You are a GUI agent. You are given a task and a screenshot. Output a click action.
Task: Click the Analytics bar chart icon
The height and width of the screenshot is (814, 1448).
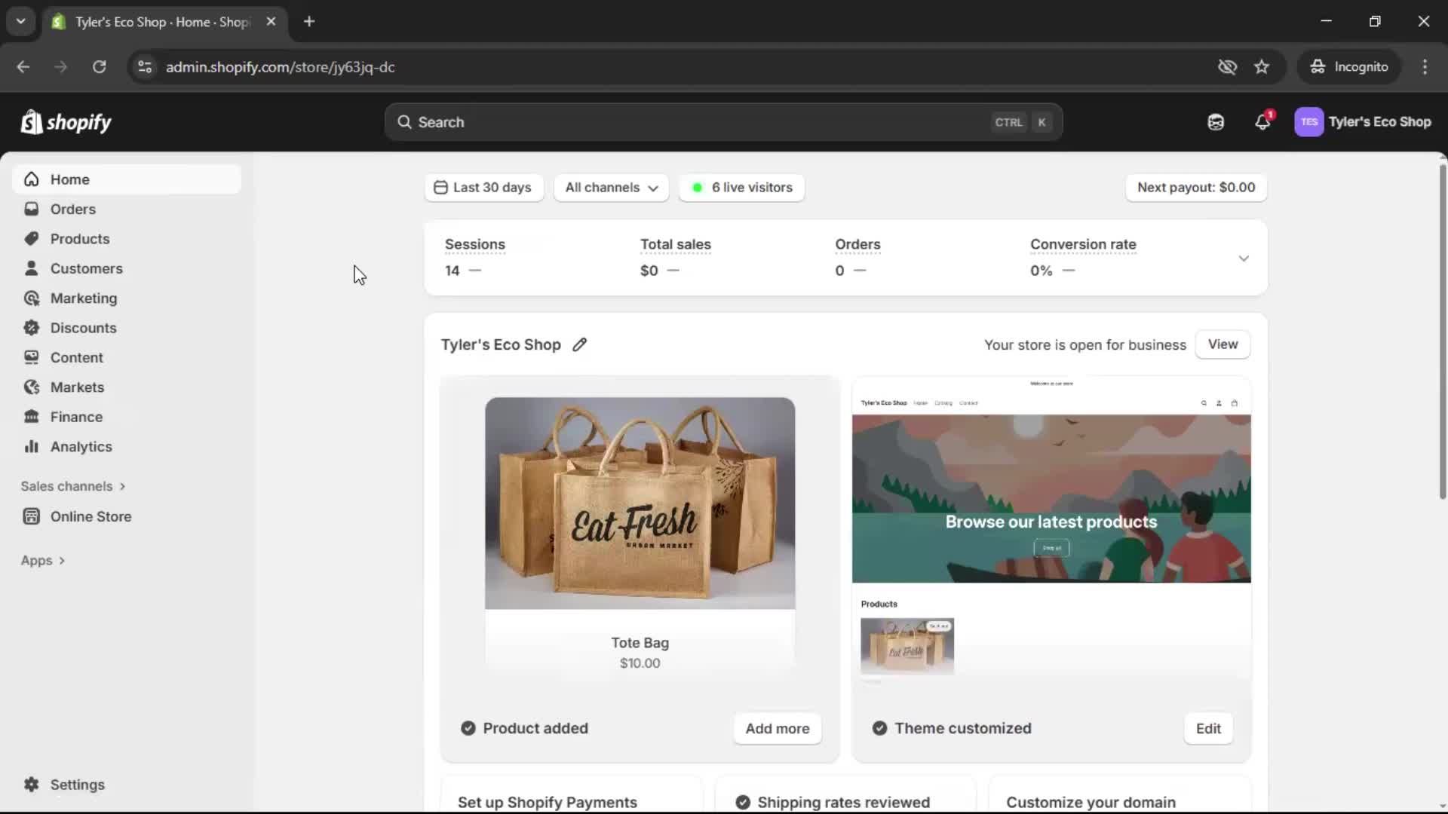click(x=32, y=447)
